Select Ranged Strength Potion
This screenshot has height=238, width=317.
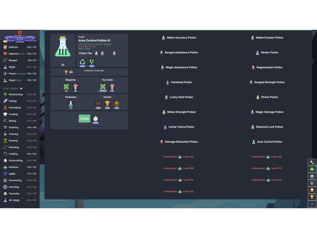(267, 82)
